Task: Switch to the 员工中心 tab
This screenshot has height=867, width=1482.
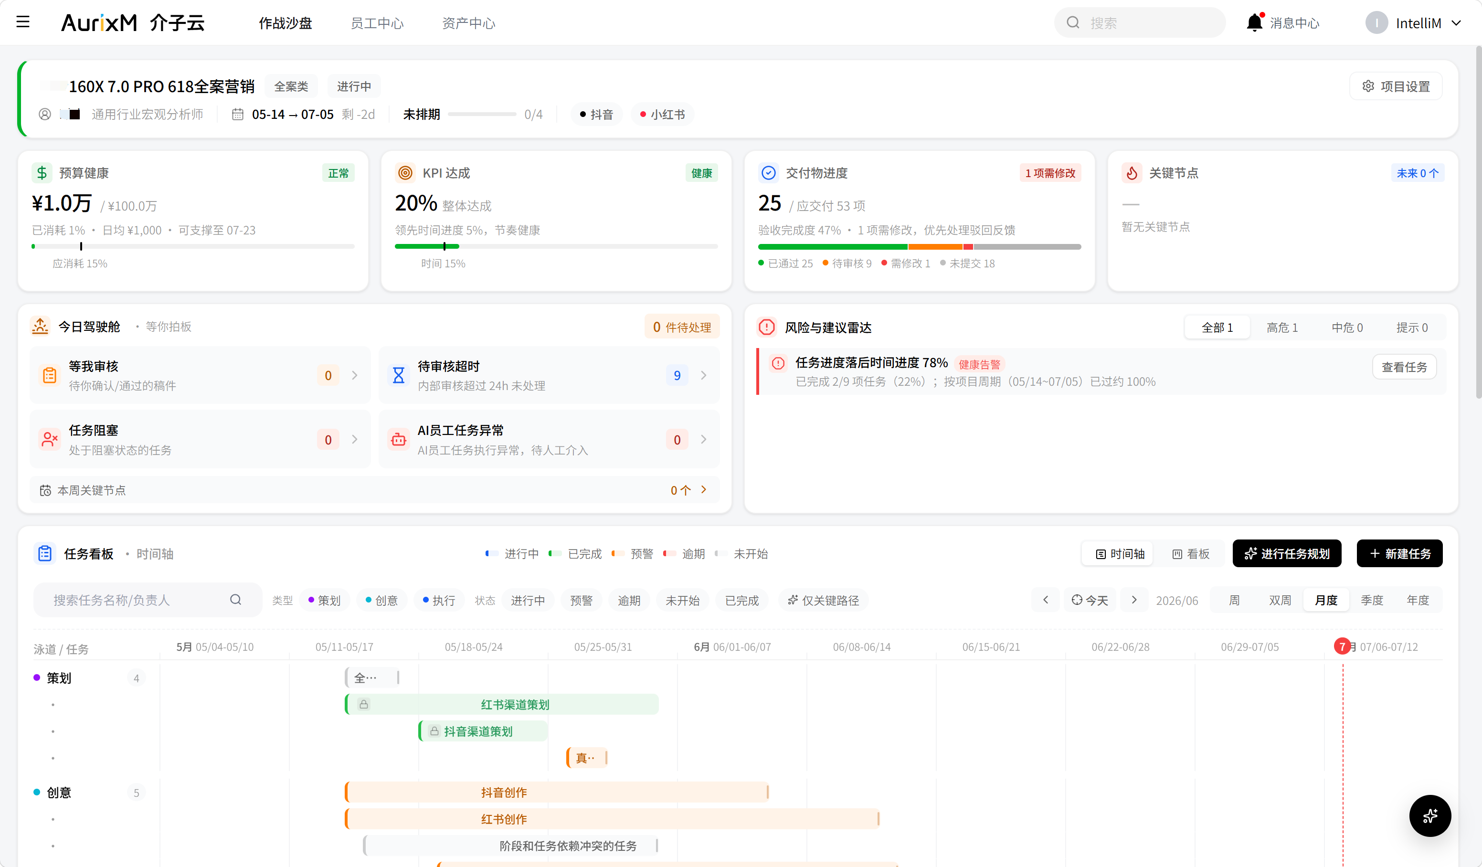Action: click(x=377, y=23)
